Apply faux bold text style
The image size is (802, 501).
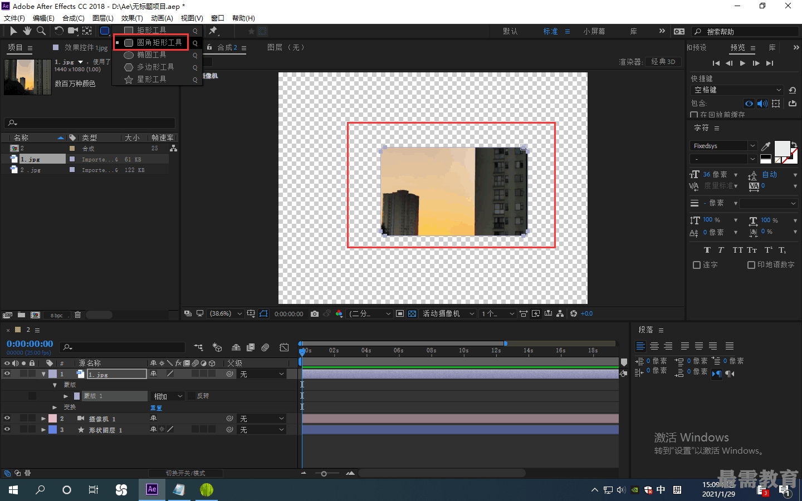coord(707,250)
